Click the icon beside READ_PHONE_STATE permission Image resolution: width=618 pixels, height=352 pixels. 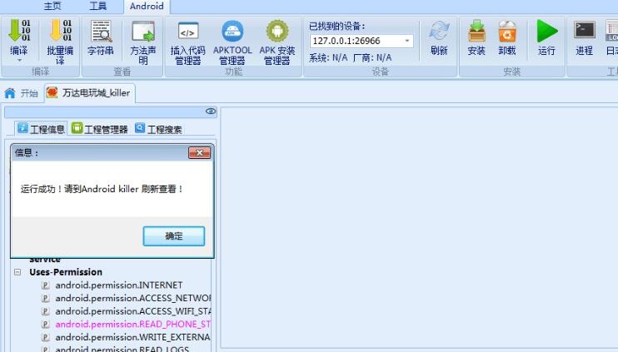click(46, 324)
